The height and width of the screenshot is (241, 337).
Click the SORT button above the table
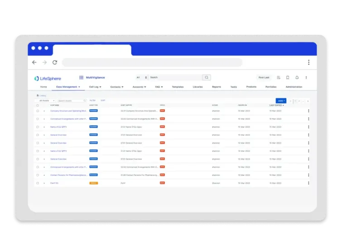(x=103, y=101)
